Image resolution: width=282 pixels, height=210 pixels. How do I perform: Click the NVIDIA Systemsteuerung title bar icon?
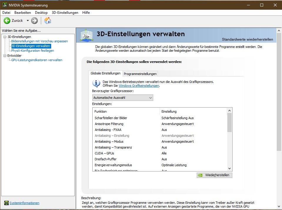[x=5, y=5]
